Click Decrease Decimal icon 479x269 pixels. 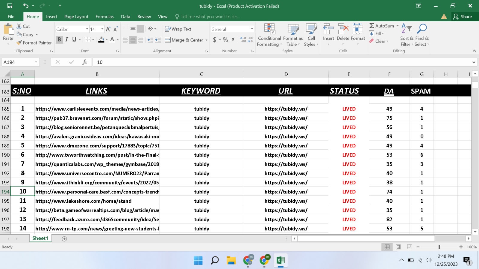[251, 40]
